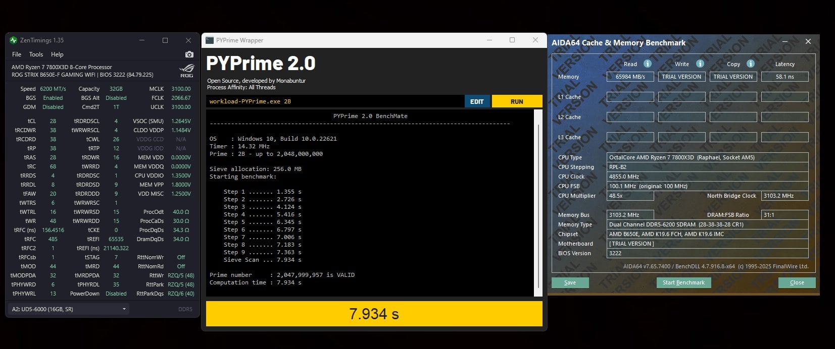Click the tREFI 65535 value

pos(116,239)
